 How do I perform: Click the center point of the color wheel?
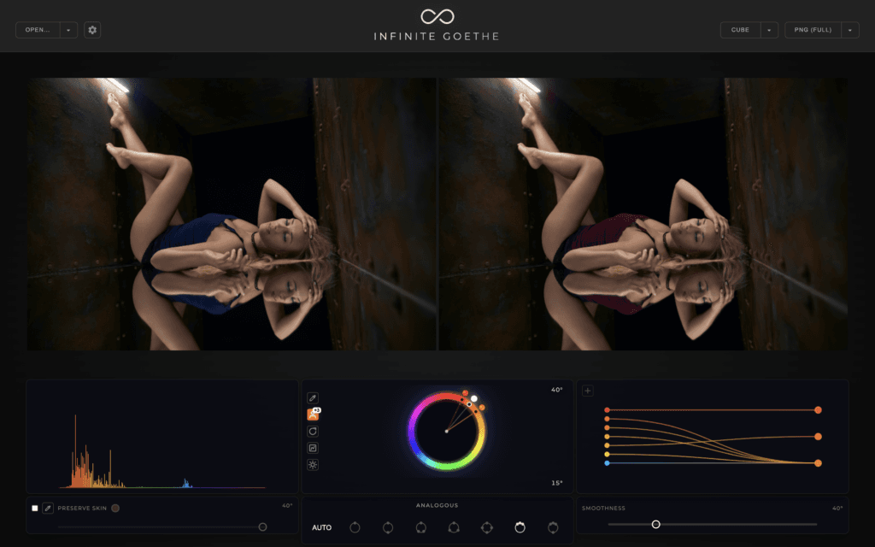446,431
